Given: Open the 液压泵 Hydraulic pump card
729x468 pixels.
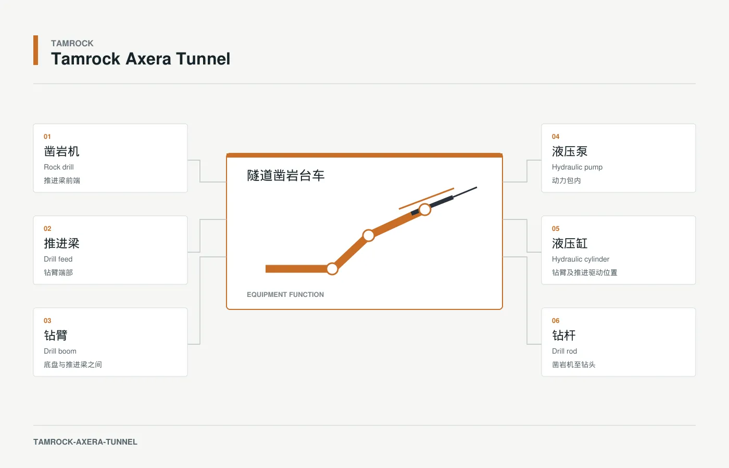Looking at the screenshot, I should pos(619,158).
